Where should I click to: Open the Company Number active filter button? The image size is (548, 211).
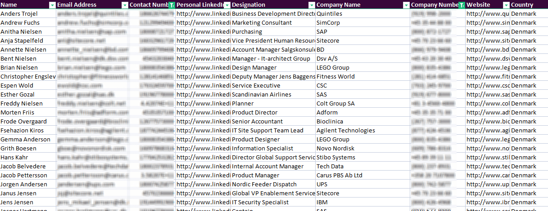462,5
